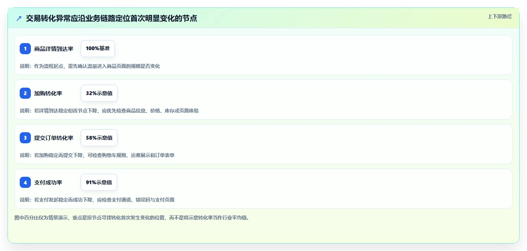Click the note starting 说明:若加购稳定而提交下降
The height and width of the screenshot is (251, 527).
[97, 155]
